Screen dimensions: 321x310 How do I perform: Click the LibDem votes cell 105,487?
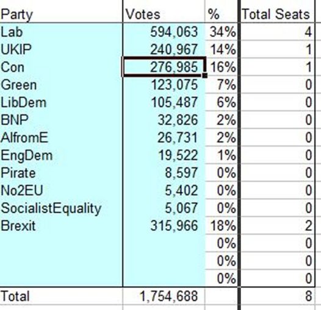tap(164, 102)
